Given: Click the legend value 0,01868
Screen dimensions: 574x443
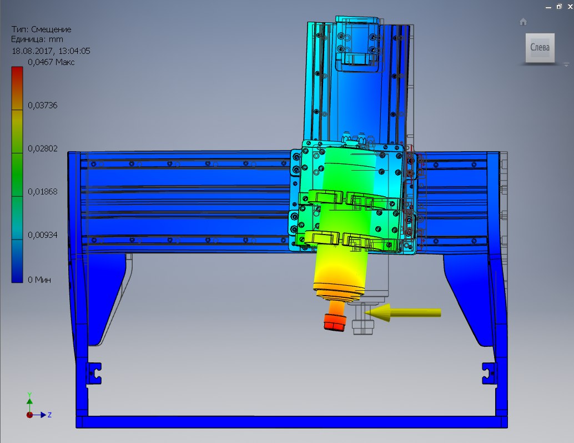Looking at the screenshot, I should click(42, 192).
